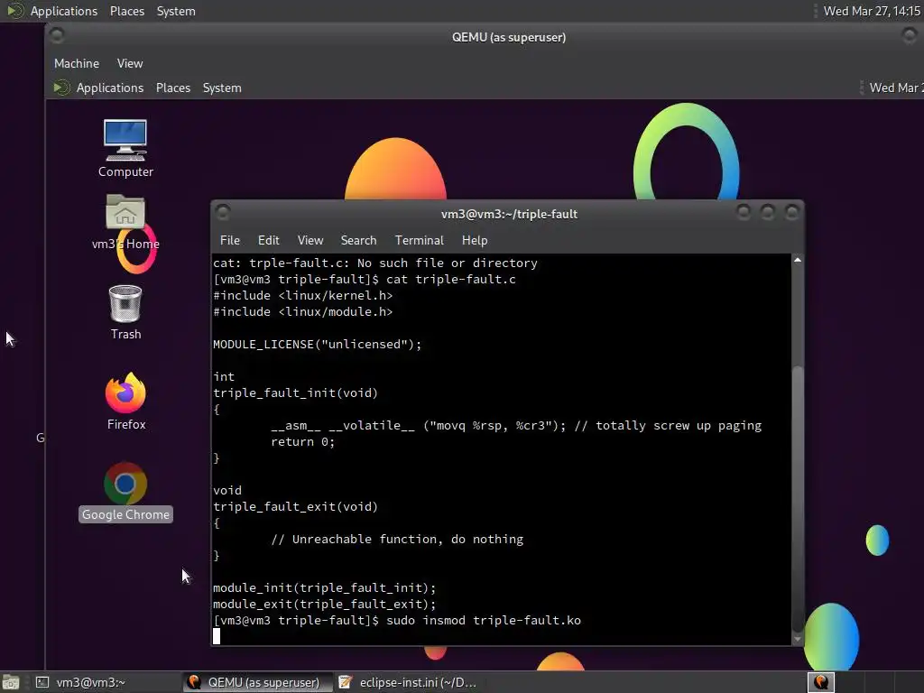The width and height of the screenshot is (924, 693).
Task: Open the Computer desktop icon
Action: (x=125, y=149)
